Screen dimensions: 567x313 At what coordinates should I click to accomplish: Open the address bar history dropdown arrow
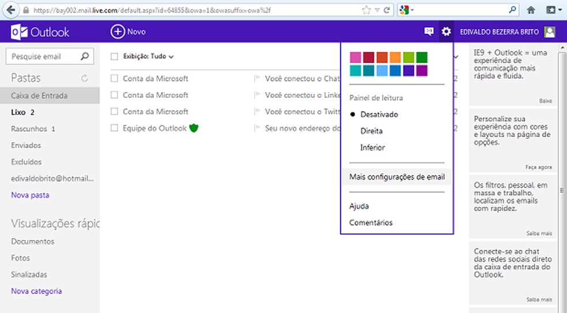(x=377, y=10)
